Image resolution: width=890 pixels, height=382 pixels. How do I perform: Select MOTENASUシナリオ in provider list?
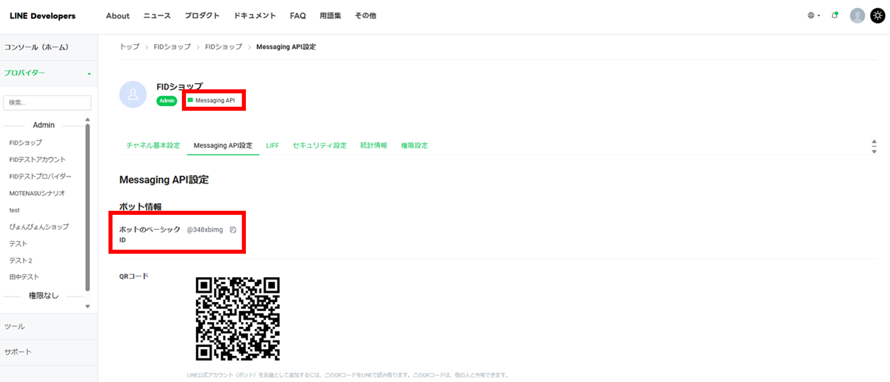coord(37,193)
